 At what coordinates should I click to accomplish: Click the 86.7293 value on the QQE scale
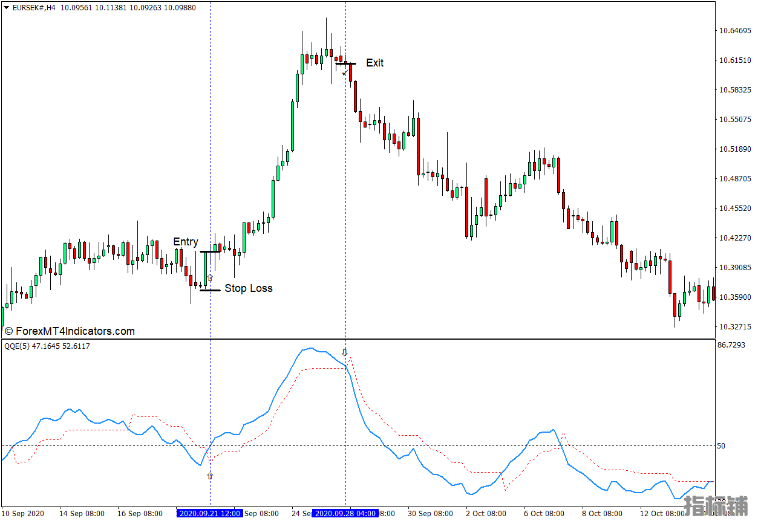click(x=731, y=345)
